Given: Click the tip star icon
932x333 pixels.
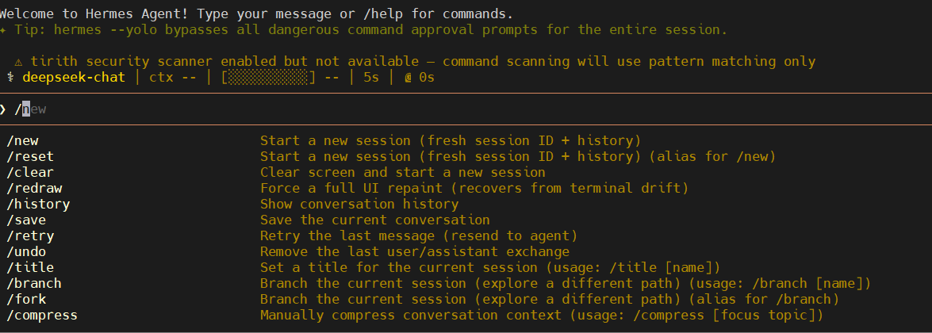Looking at the screenshot, I should 3,30.
